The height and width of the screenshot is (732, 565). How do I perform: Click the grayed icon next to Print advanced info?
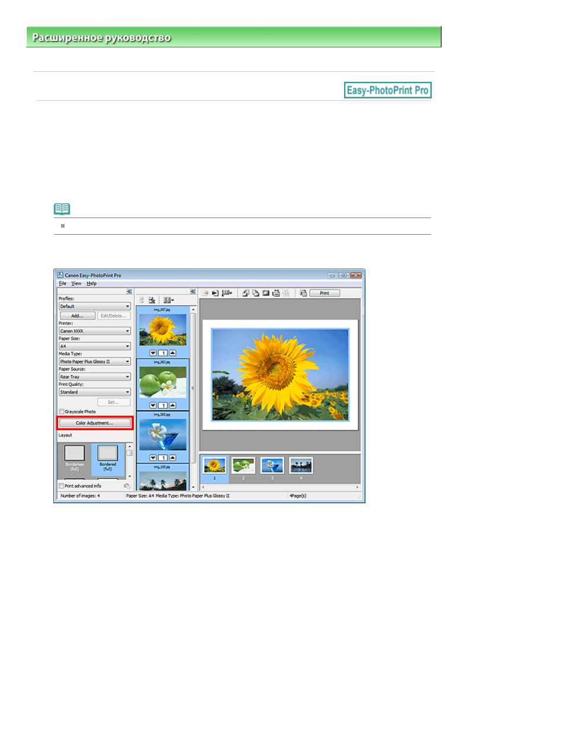coord(127,486)
